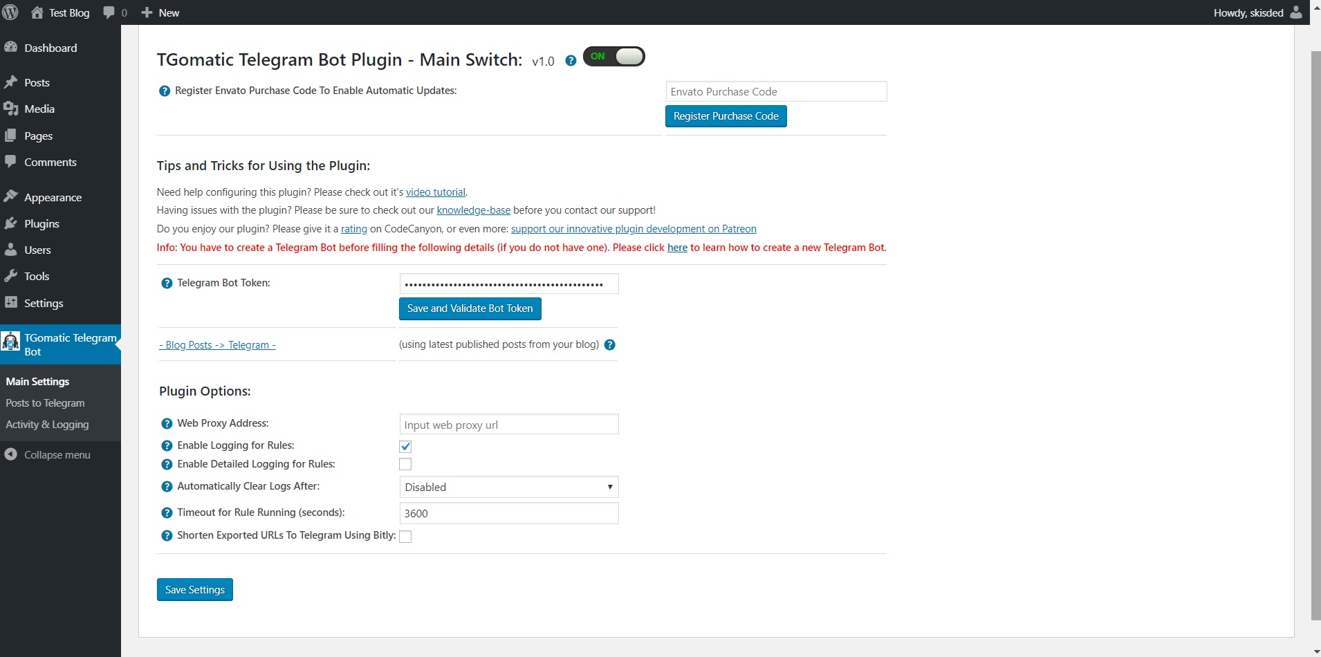Open the knowledge-base link
Image resolution: width=1321 pixels, height=657 pixels.
[474, 210]
